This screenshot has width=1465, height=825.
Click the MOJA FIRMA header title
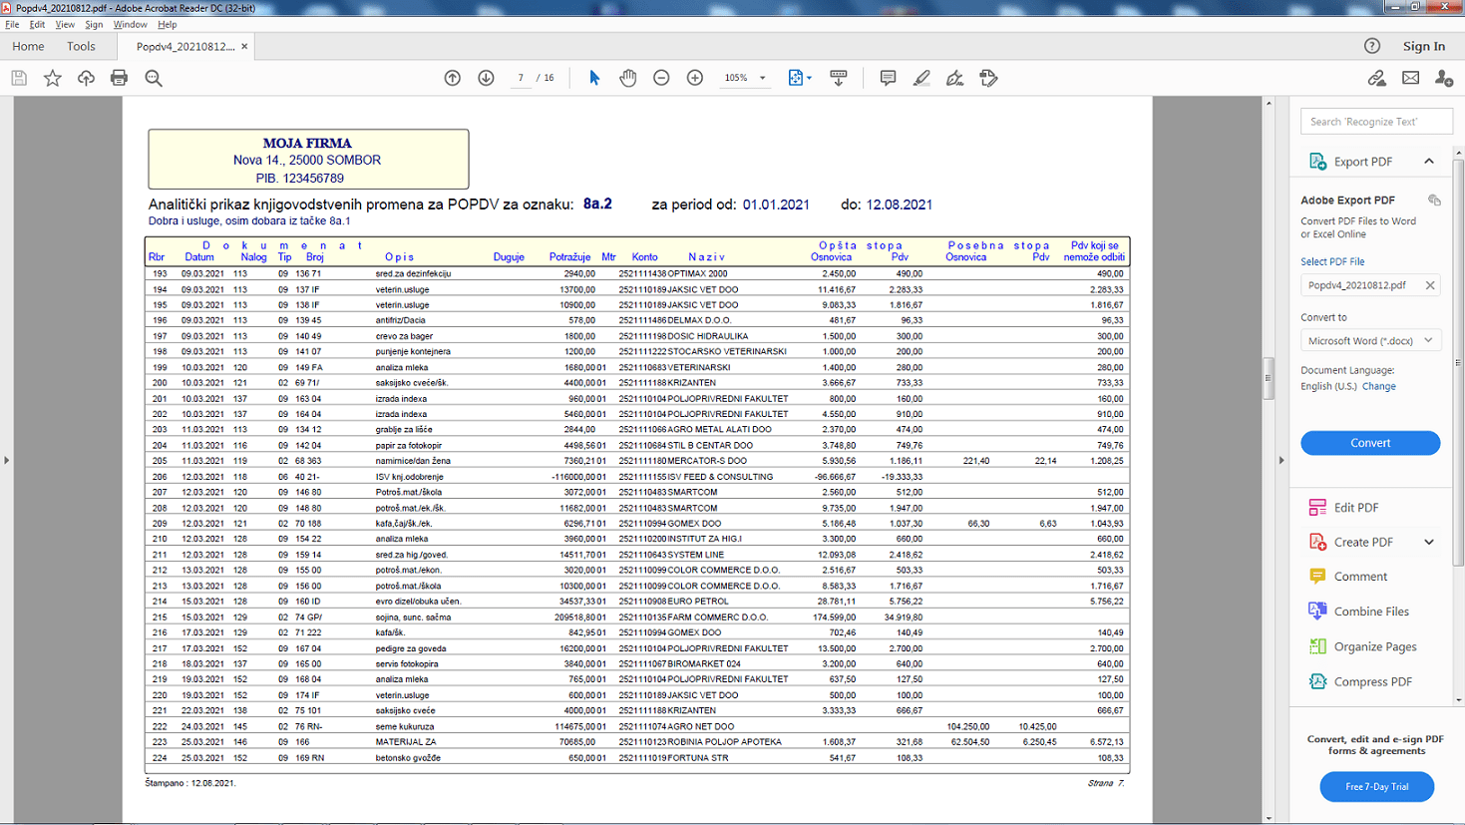click(x=307, y=144)
